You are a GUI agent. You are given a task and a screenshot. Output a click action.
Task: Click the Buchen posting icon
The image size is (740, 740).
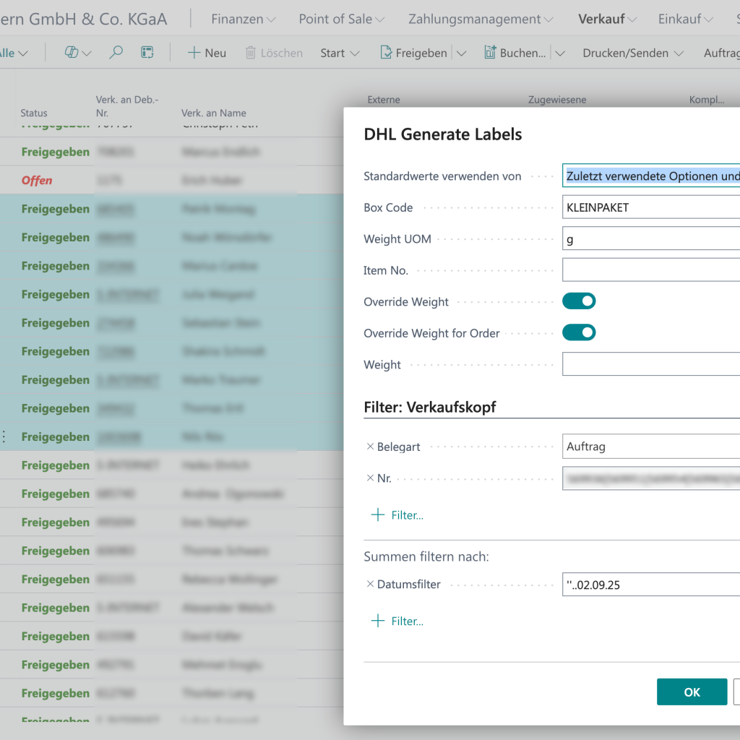click(x=490, y=52)
